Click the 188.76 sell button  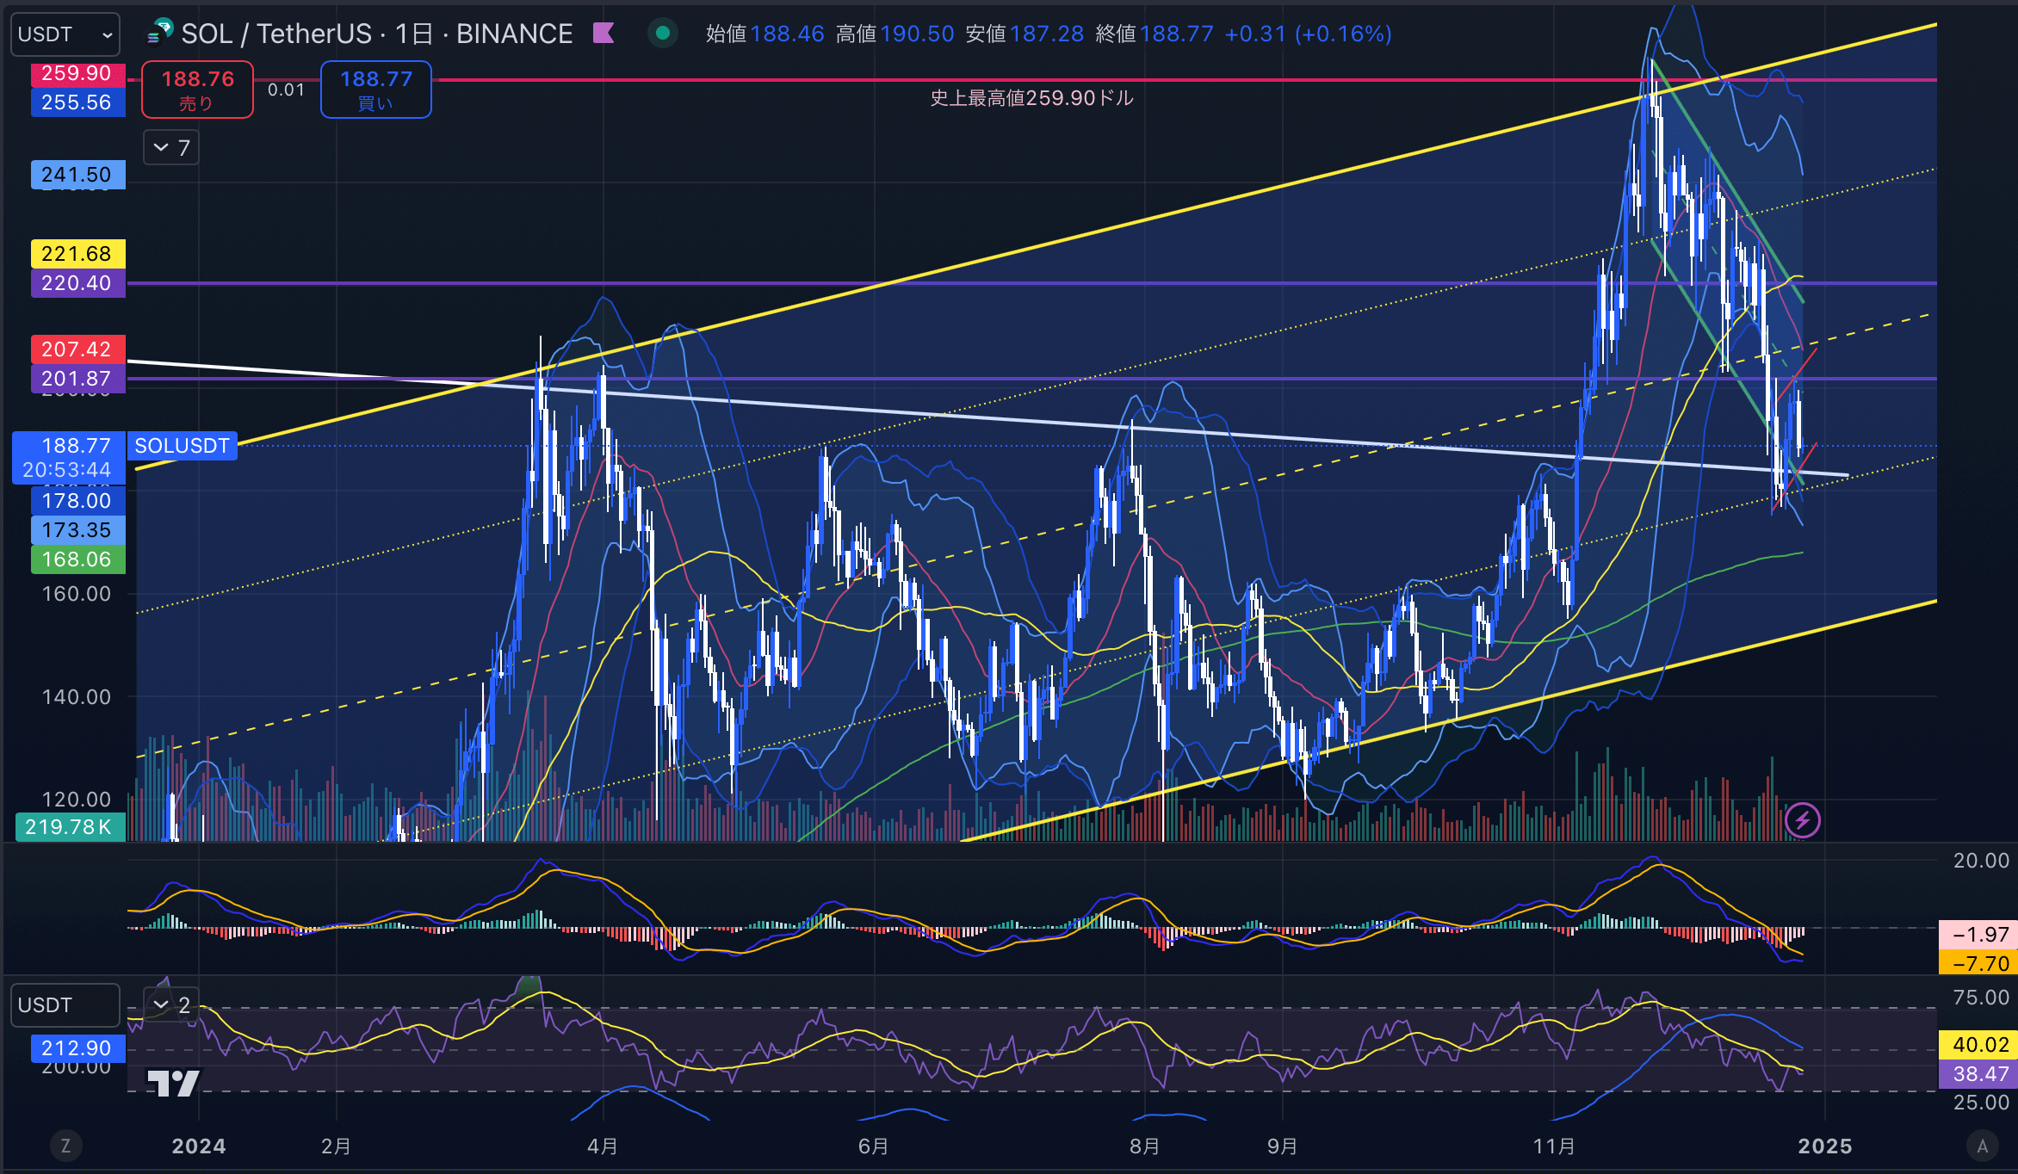coord(197,90)
